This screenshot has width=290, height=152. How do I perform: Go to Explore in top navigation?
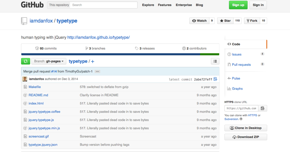(x=148, y=5)
